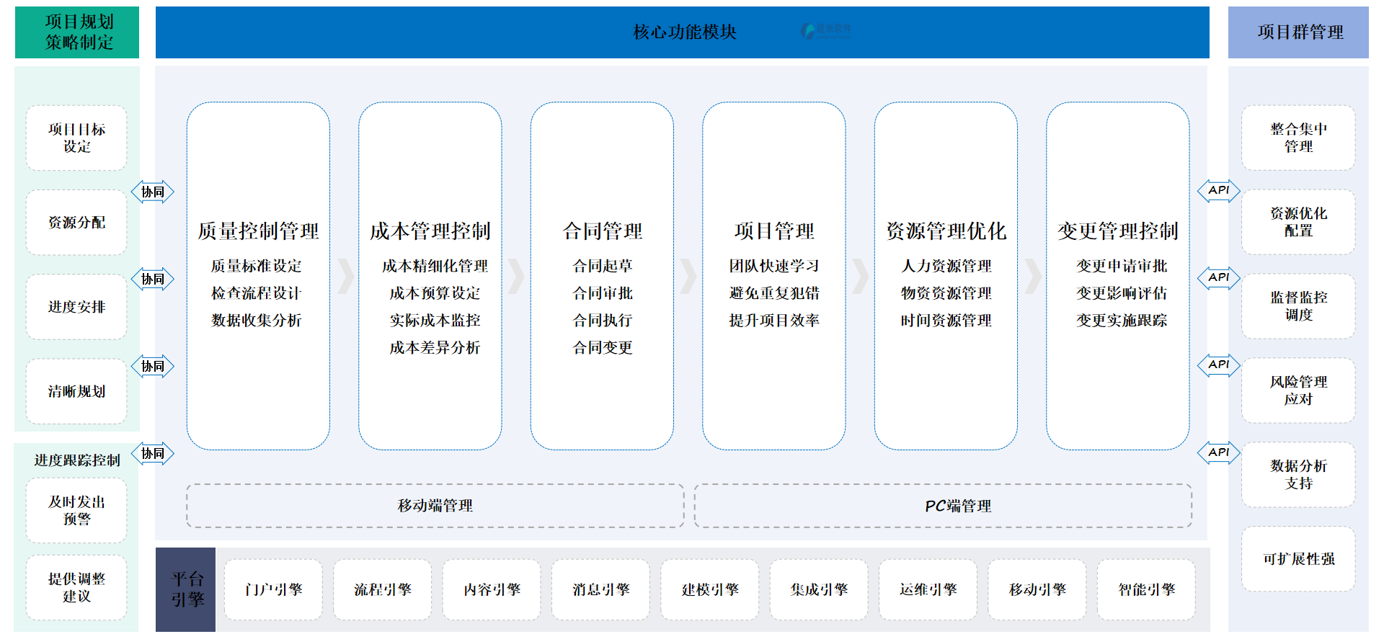The image size is (1384, 634).
Task: Open the 资源管理优化 module title
Action: pyautogui.click(x=946, y=231)
